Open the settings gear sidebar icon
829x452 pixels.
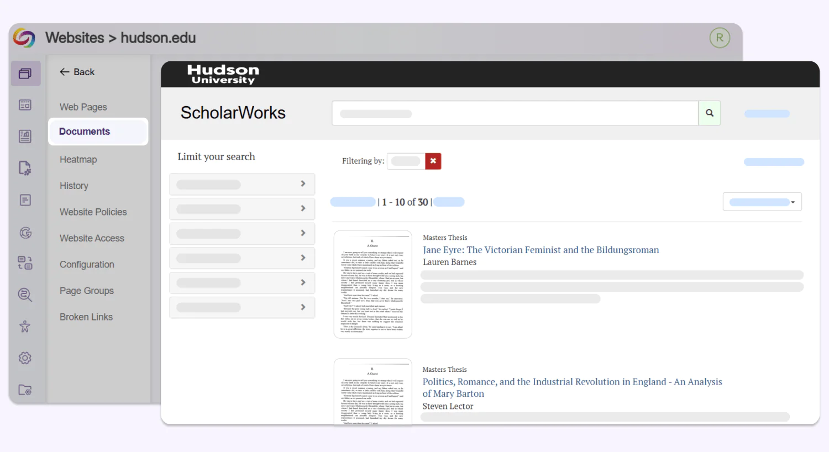[x=25, y=358]
